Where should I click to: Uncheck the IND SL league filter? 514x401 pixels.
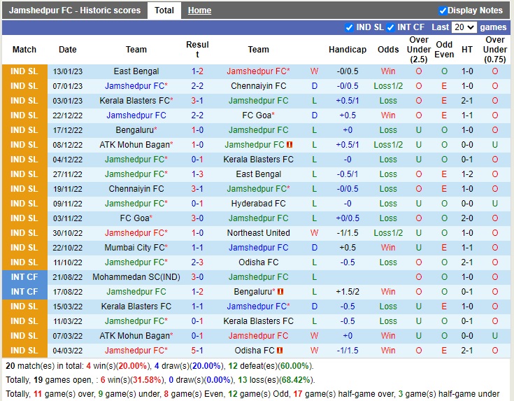(x=349, y=28)
